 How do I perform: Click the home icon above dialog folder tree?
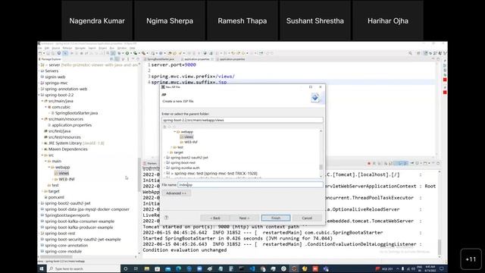click(165, 127)
